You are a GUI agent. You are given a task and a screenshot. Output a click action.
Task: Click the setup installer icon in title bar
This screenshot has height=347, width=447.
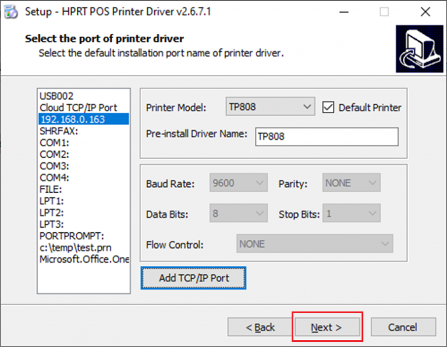pos(10,12)
